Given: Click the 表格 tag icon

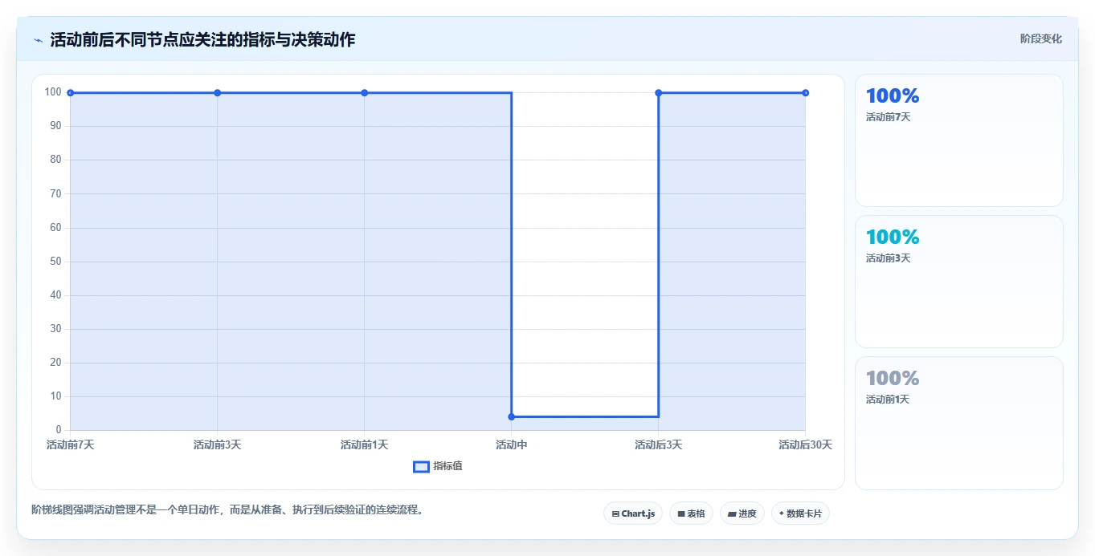Looking at the screenshot, I should click(681, 513).
